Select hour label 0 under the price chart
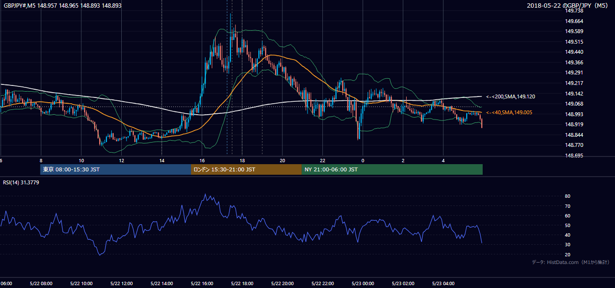 pos(363,160)
